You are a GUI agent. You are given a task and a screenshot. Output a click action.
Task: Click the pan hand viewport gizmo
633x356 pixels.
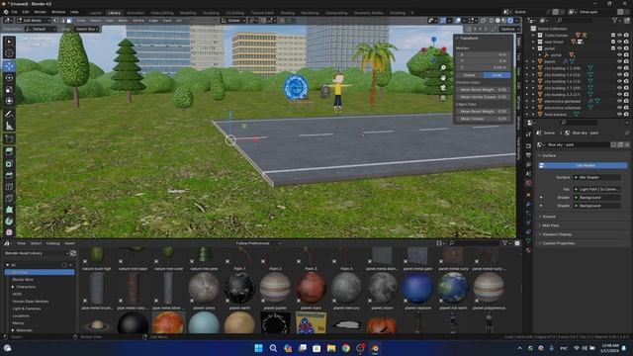443,77
